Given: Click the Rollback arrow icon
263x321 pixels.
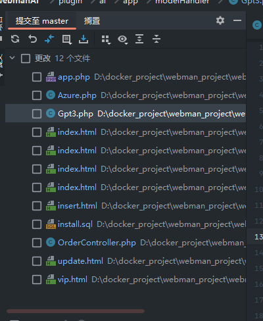Looking at the screenshot, I should pos(32,39).
